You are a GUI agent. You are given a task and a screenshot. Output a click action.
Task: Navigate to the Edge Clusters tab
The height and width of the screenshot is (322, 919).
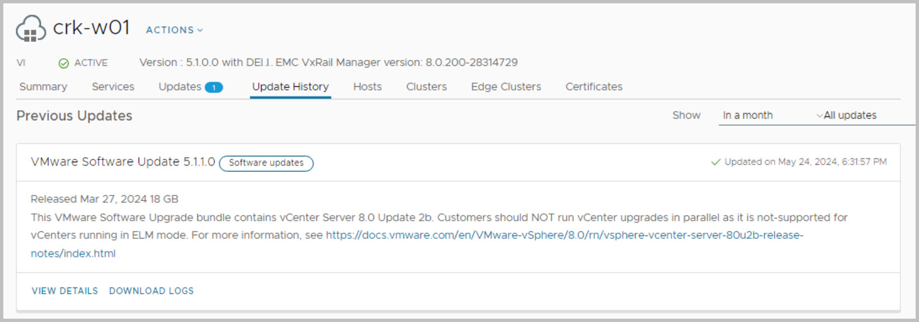(506, 87)
